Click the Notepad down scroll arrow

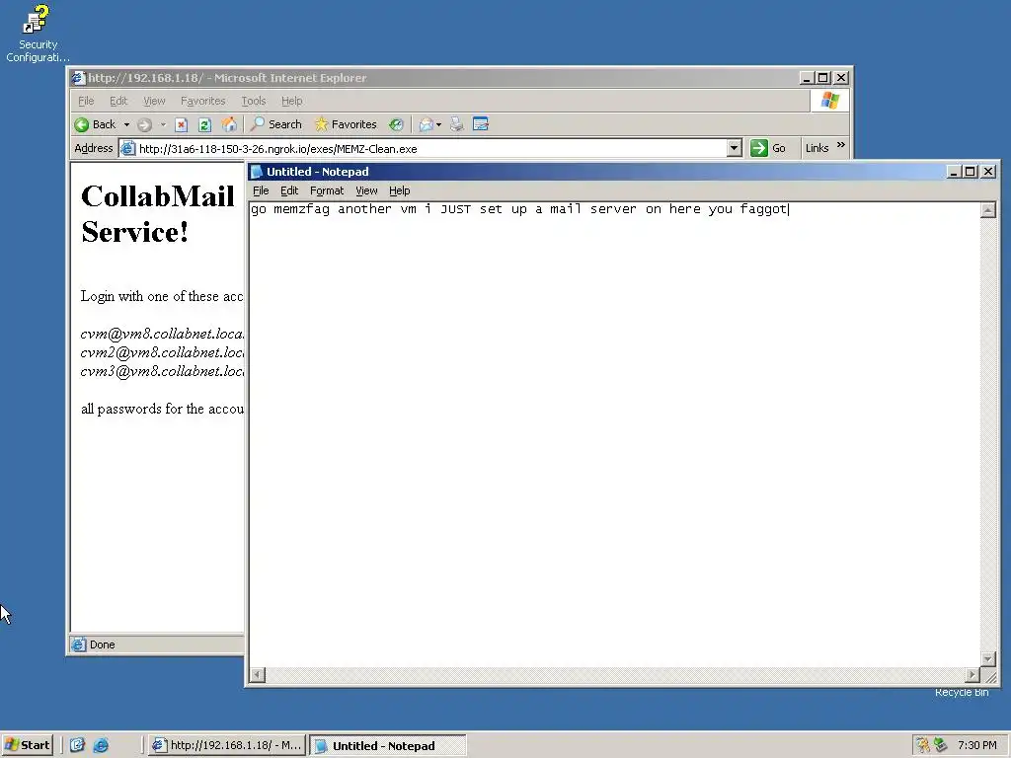[x=987, y=658]
